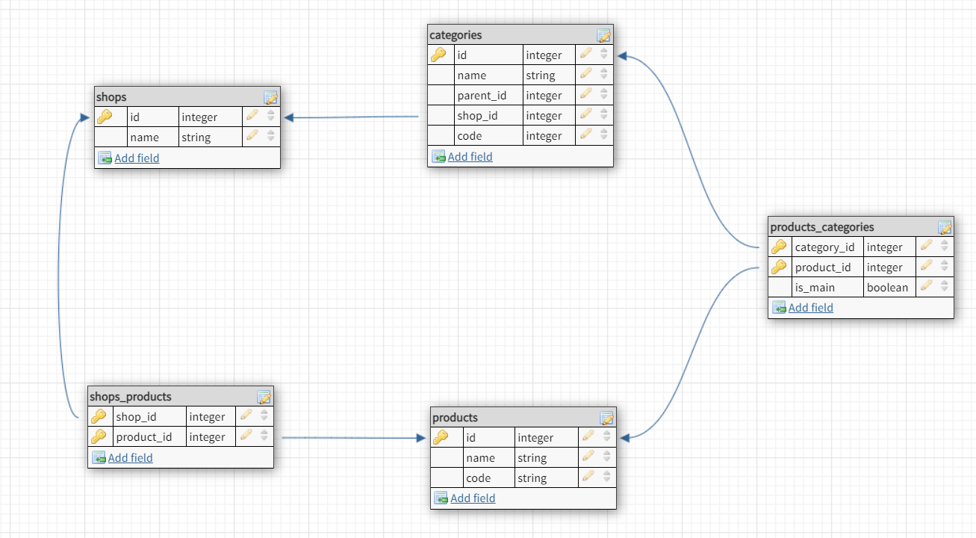Add field to categories table
This screenshot has height=538, width=976.
tap(470, 156)
